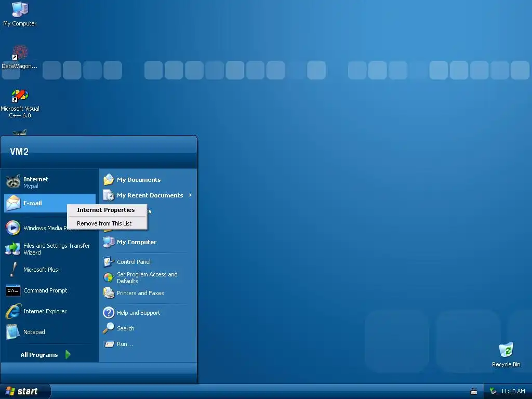This screenshot has width=532, height=399.
Task: Open Set Program Access and Defaults text
Action: tap(147, 277)
